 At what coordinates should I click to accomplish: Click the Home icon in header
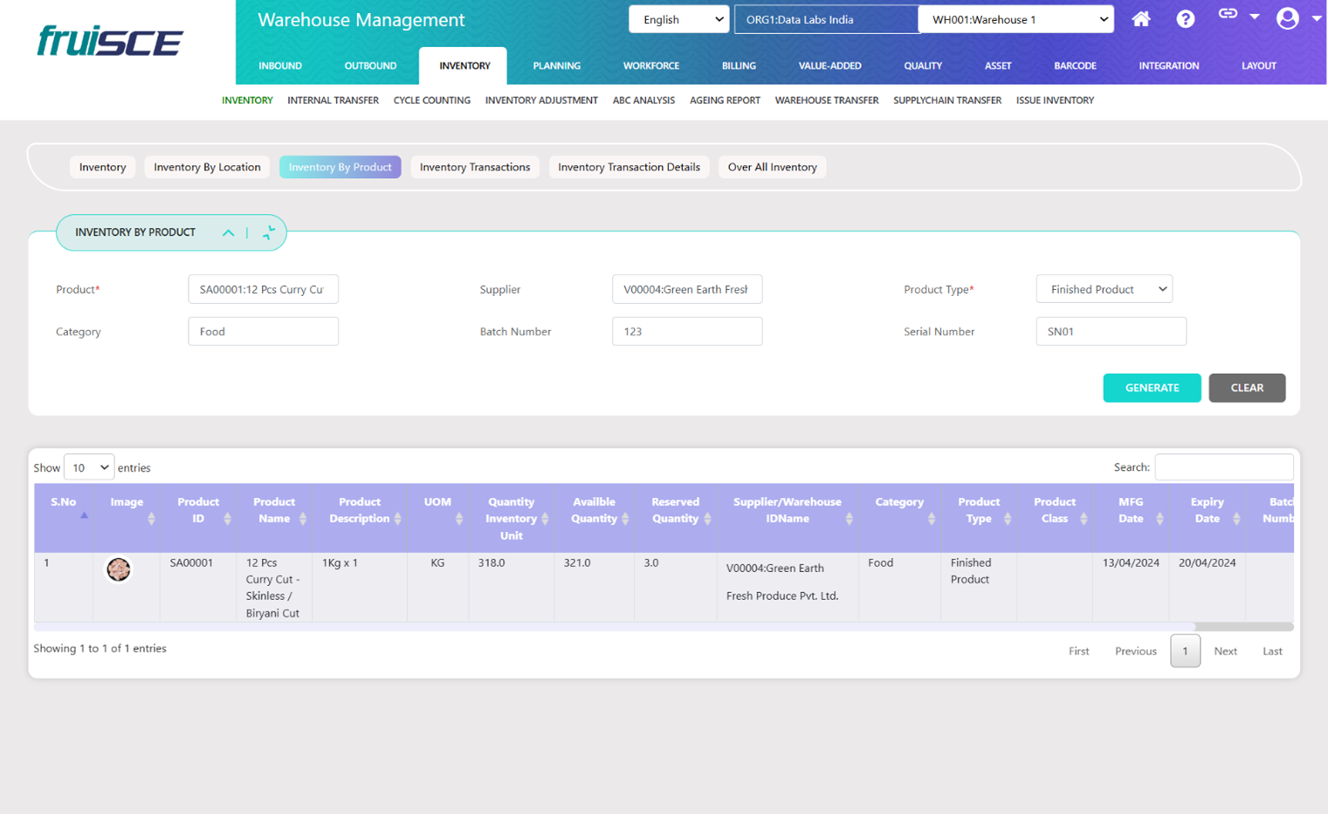pos(1140,19)
